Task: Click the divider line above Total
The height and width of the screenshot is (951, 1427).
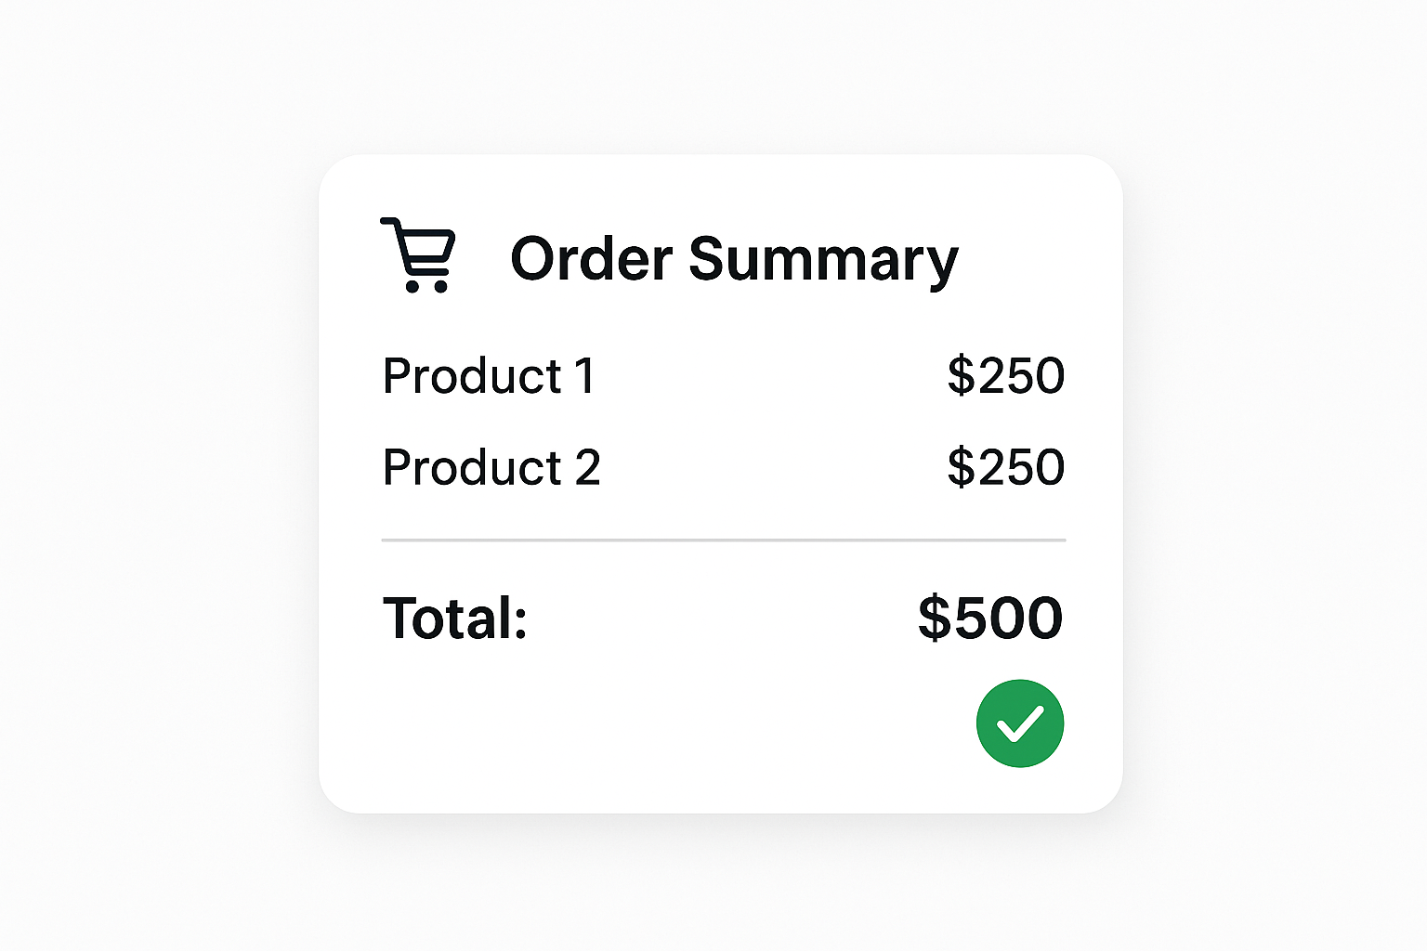Action: coord(723,540)
